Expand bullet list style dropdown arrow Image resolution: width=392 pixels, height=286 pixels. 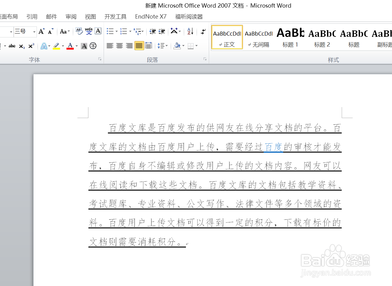(x=116, y=31)
